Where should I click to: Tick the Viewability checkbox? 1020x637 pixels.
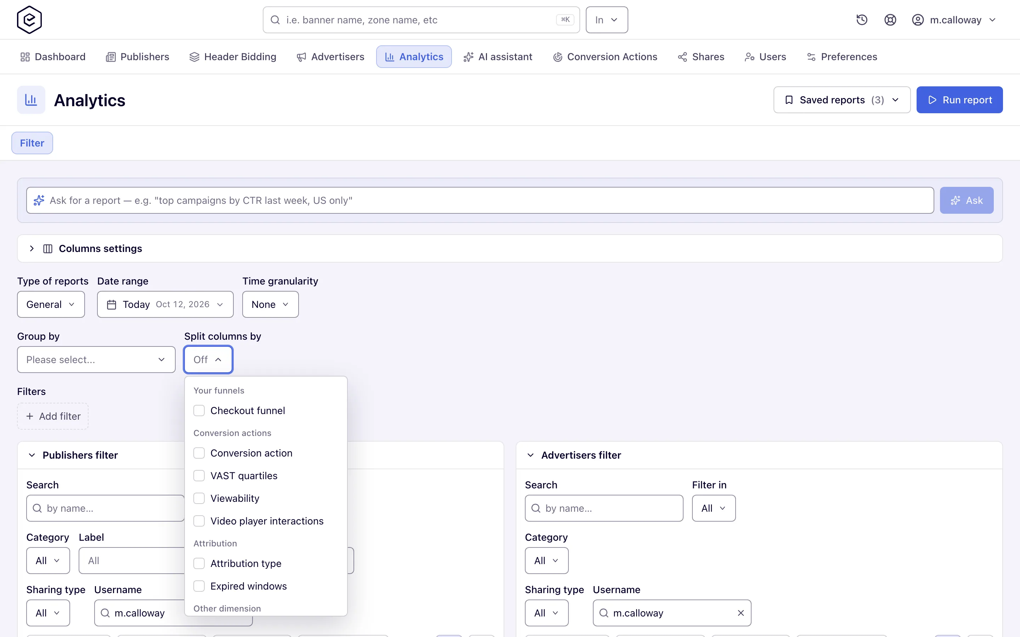[x=199, y=498]
